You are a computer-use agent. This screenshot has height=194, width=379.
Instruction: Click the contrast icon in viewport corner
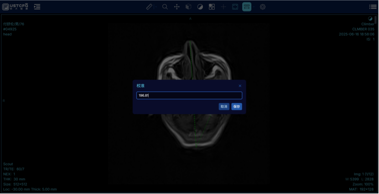click(370, 19)
